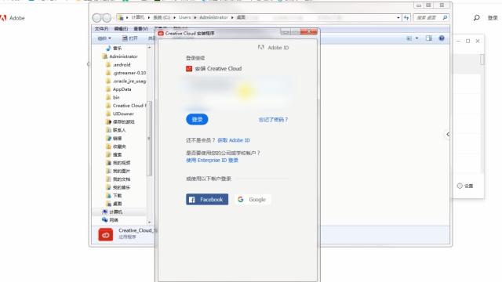
Task: Refresh the Explorer address bar location
Action: point(406,17)
